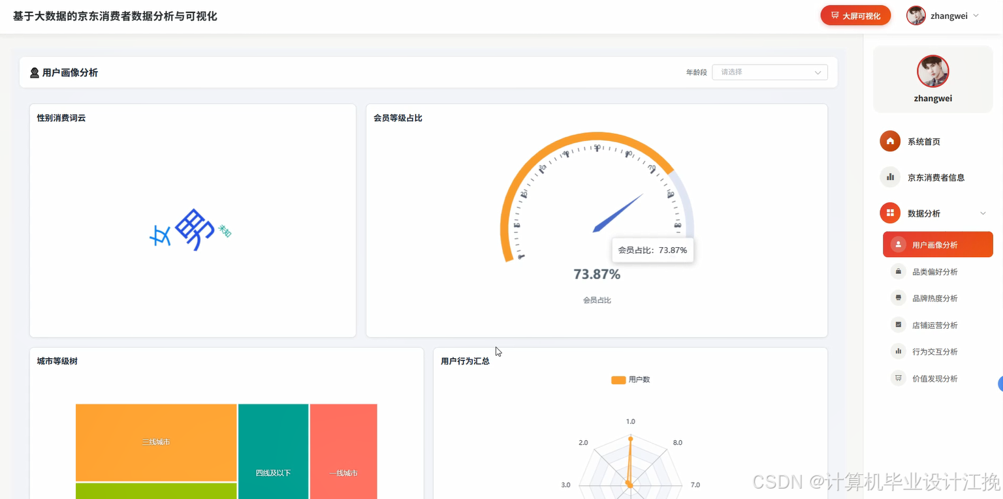The image size is (1003, 499).
Task: Click the 用户画像分析 person icon in sidebar
Action: [x=899, y=245]
